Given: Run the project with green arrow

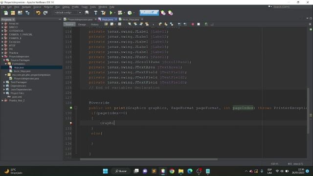Looking at the screenshot, I should click(111, 13).
